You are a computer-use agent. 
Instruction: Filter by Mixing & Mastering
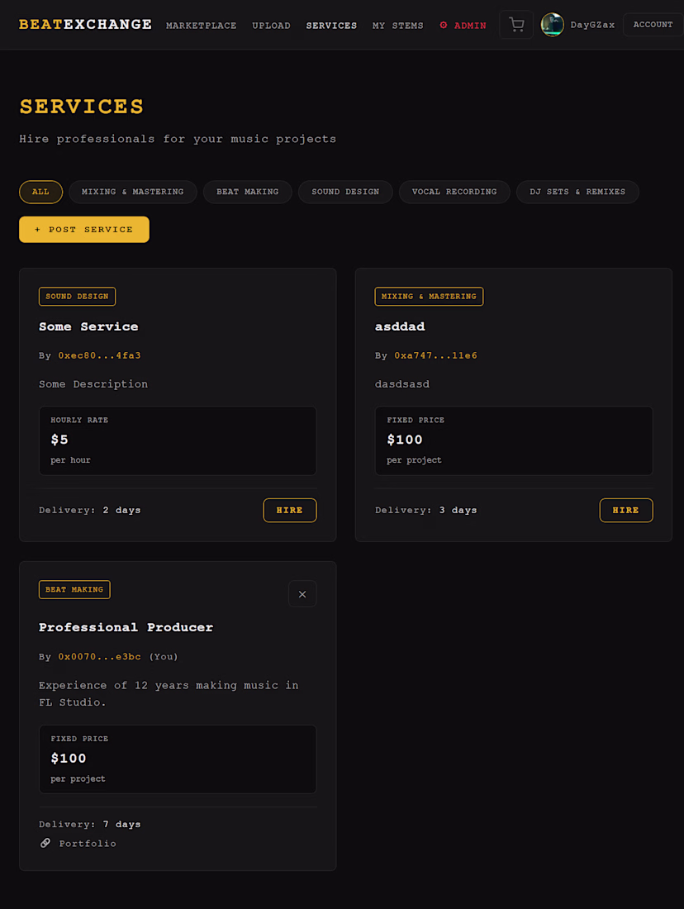tap(132, 192)
